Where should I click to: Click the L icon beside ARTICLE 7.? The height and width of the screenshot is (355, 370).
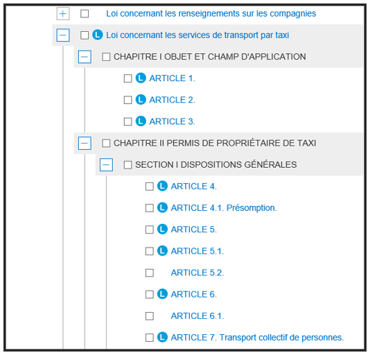pos(162,337)
